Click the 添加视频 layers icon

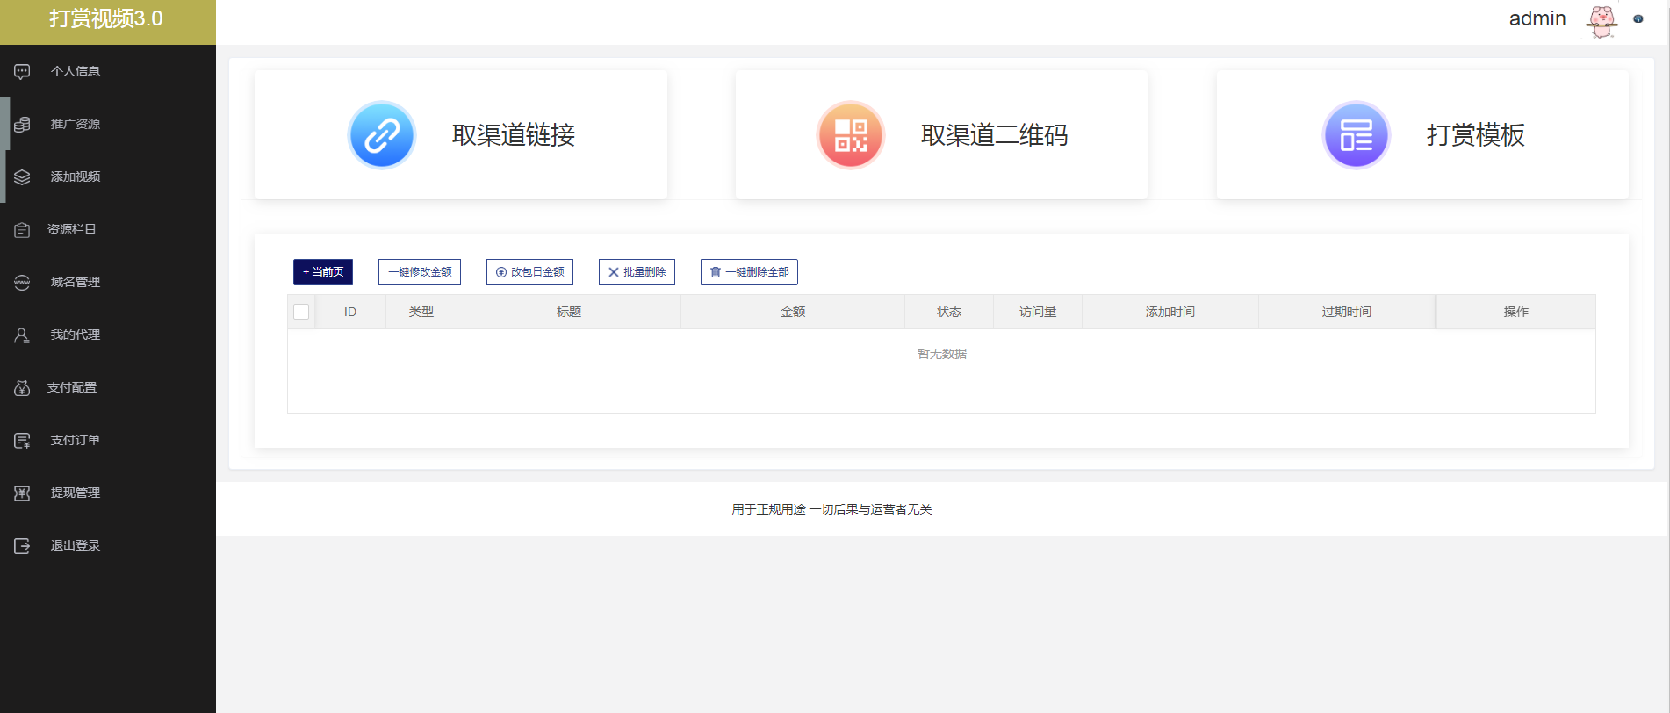coord(22,176)
